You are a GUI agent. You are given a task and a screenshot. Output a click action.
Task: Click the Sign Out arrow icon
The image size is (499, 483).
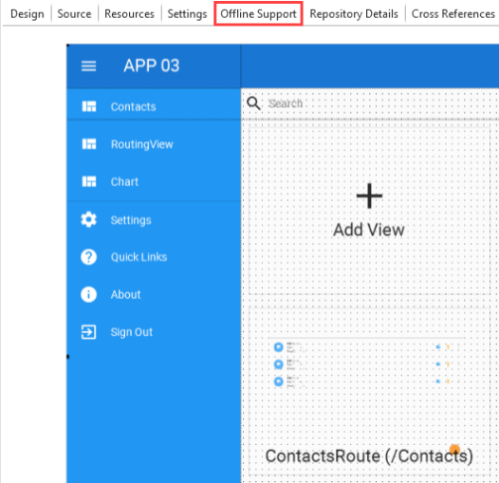pyautogui.click(x=88, y=332)
